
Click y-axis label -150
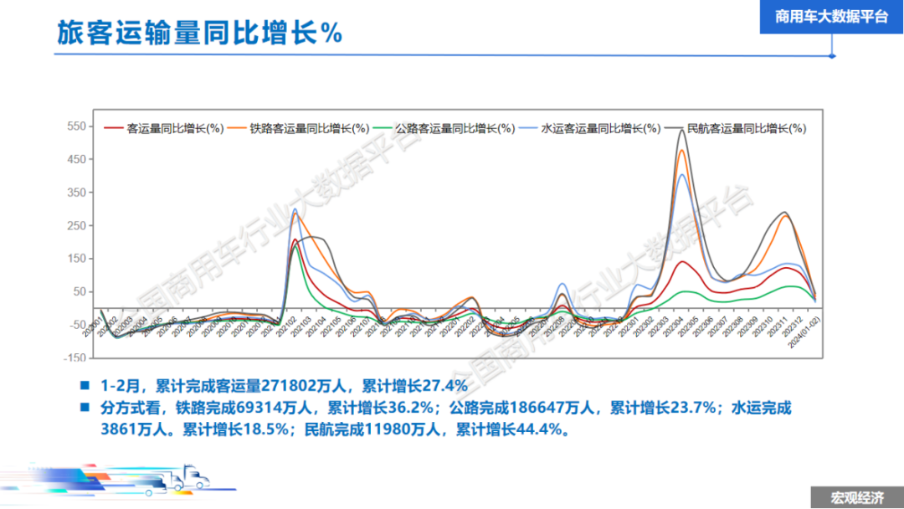coord(74,357)
